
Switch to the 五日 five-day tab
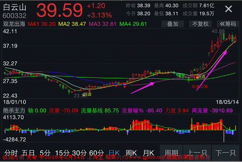[28, 153]
